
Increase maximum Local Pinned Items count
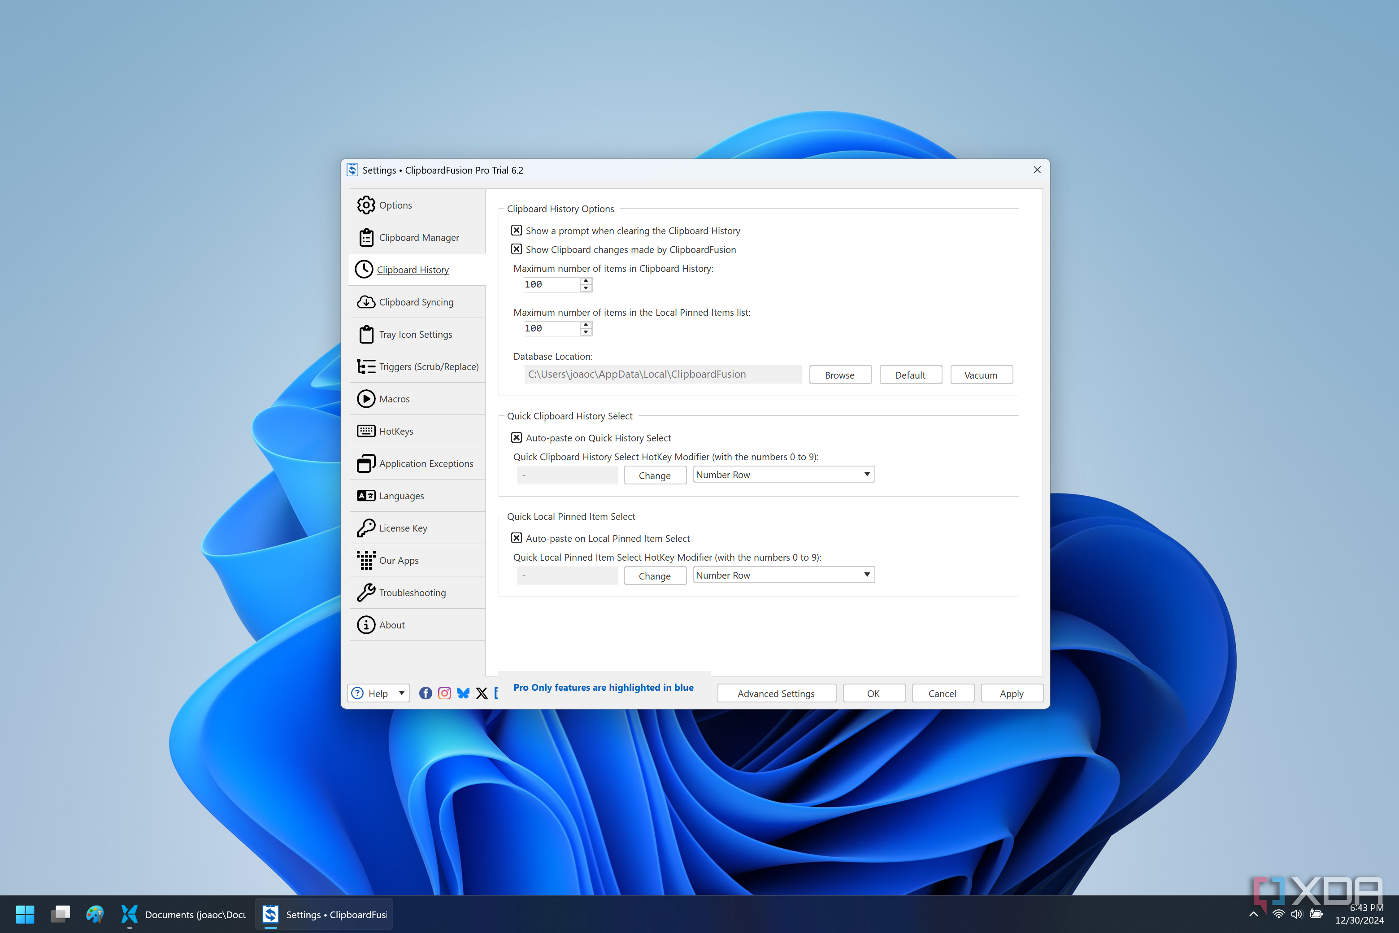click(586, 325)
